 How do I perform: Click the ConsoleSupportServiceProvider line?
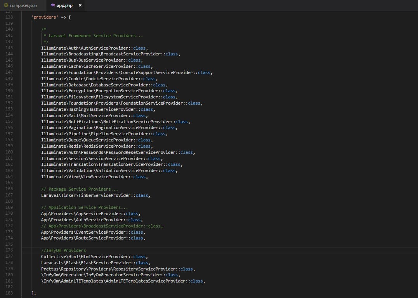[x=127, y=72]
